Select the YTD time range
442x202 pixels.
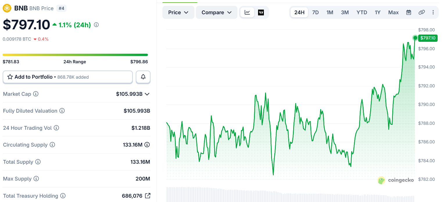point(362,12)
